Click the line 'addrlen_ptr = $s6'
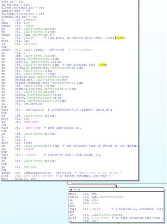Screen dimensions: 167x224 click(16, 11)
